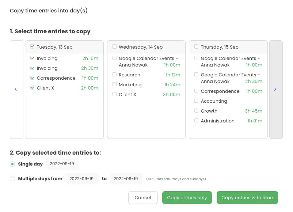Click Copy entries only
This screenshot has width=293, height=212.
pyautogui.click(x=187, y=198)
